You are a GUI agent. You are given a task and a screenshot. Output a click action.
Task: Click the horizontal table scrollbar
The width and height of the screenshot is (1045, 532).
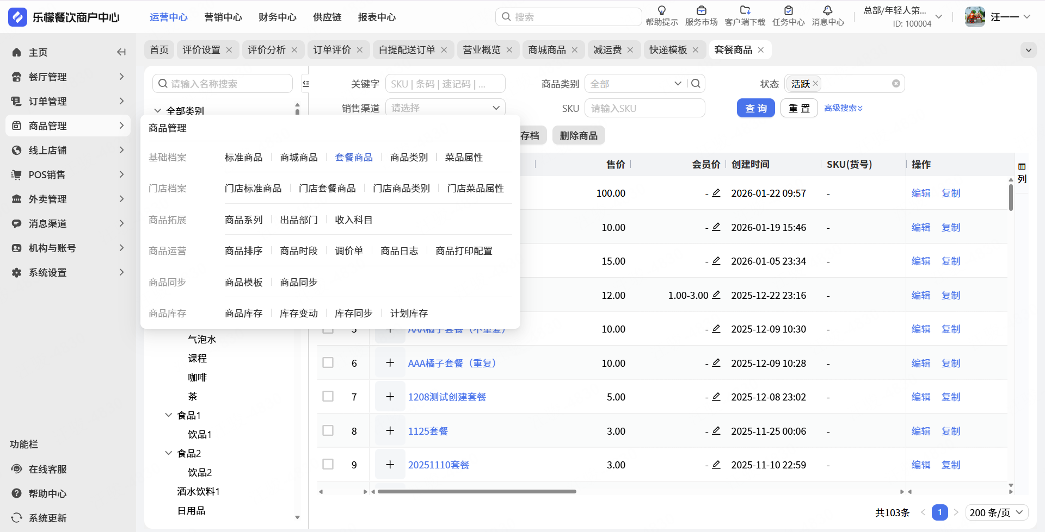click(x=477, y=492)
